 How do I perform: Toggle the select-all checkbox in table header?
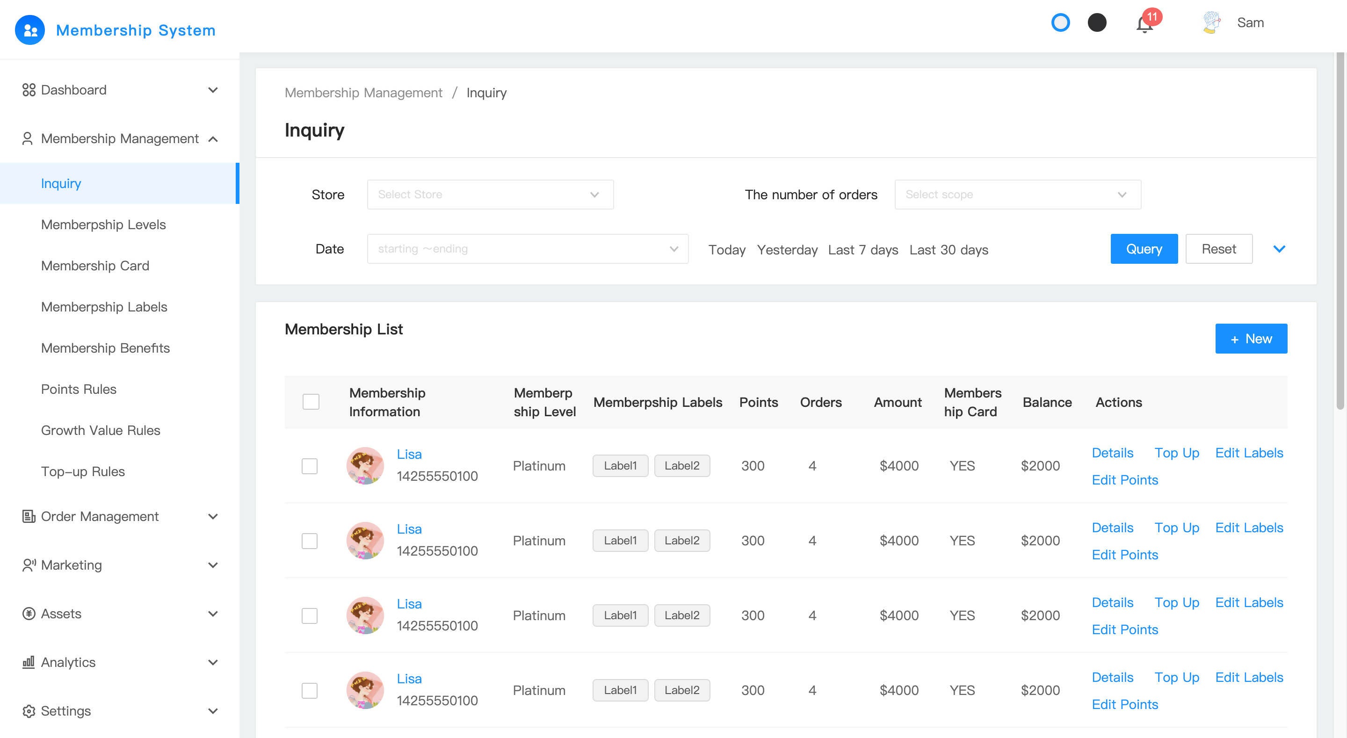[x=311, y=402]
